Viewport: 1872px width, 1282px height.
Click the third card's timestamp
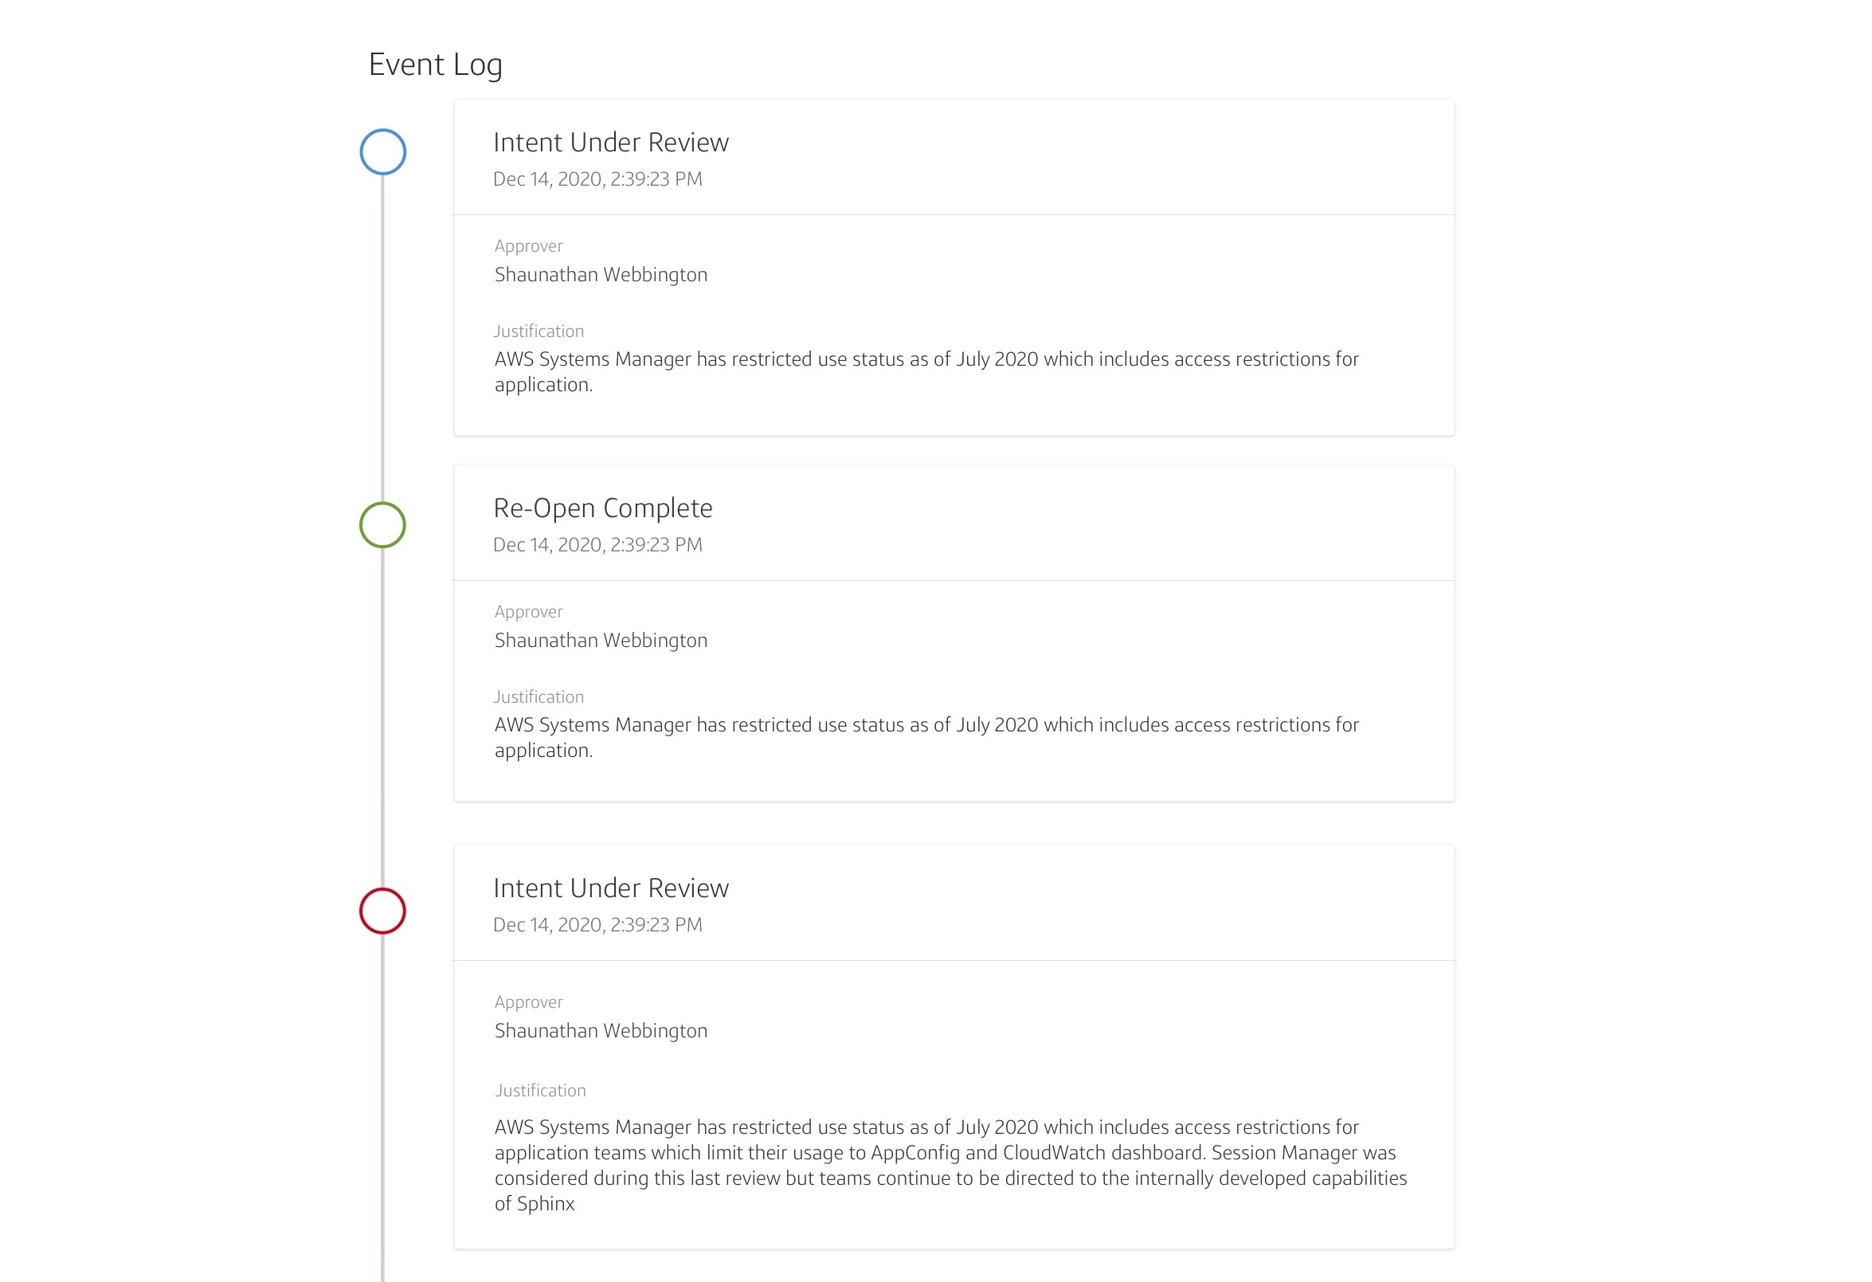tap(597, 924)
